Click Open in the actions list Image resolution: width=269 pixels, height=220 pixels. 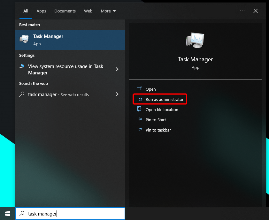pos(150,89)
